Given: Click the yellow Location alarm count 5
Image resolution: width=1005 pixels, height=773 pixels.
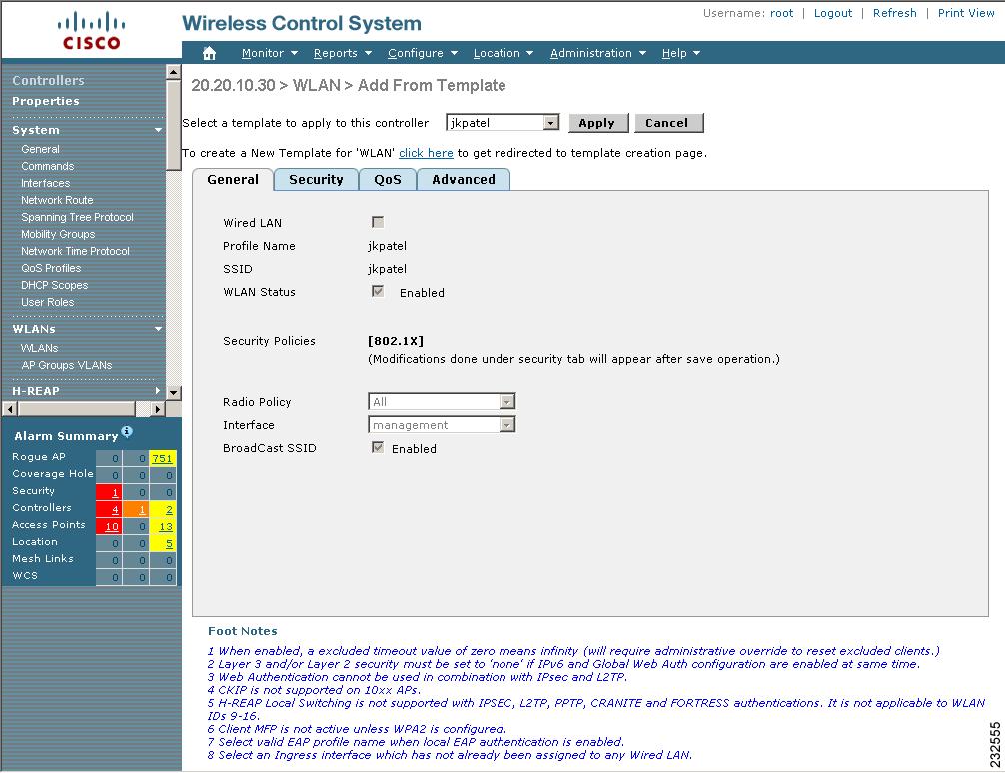Looking at the screenshot, I should [162, 543].
